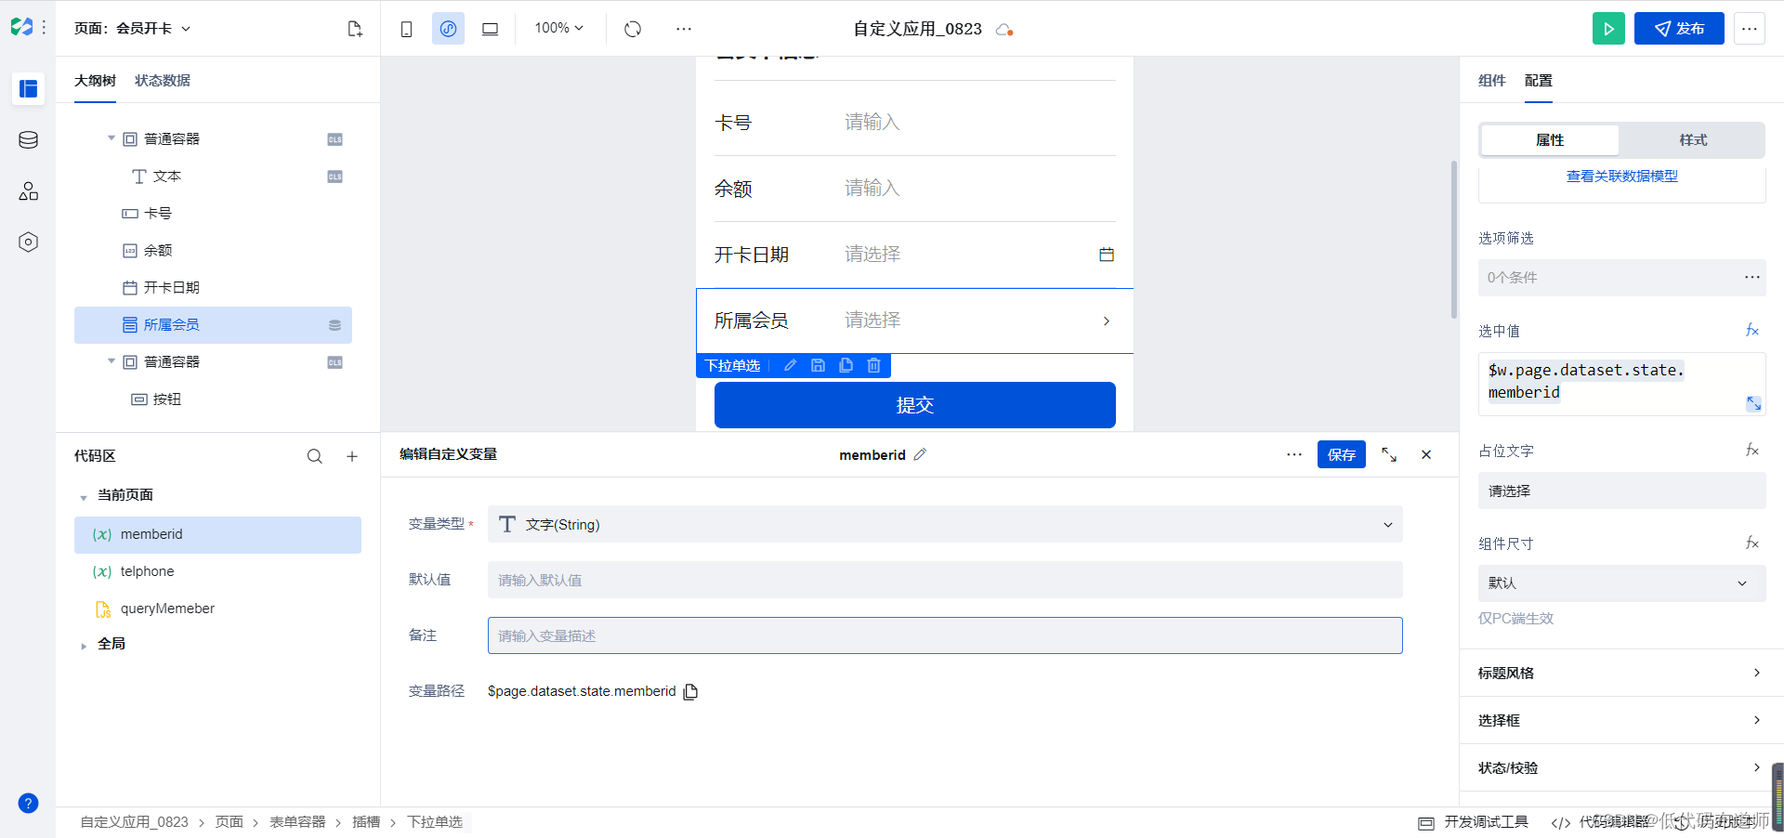Open the top-right more menu

1749,29
